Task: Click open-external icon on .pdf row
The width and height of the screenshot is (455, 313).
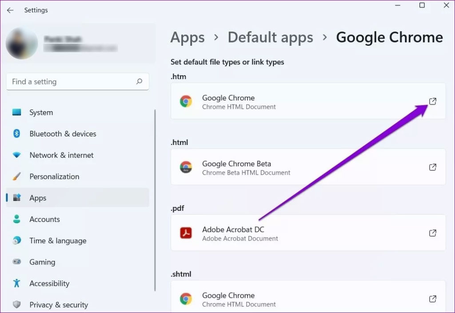Action: tap(433, 233)
